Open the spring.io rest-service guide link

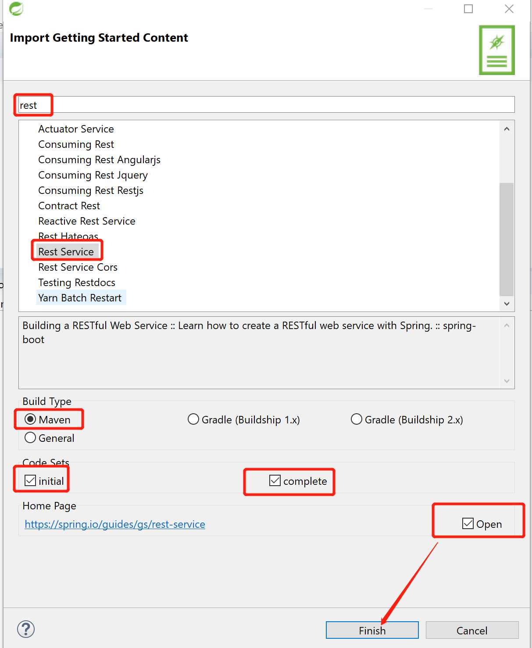point(115,524)
